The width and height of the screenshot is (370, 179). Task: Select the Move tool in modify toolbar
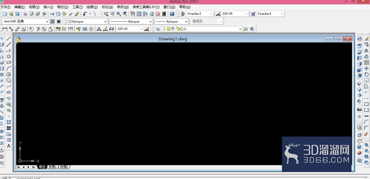click(x=366, y=68)
